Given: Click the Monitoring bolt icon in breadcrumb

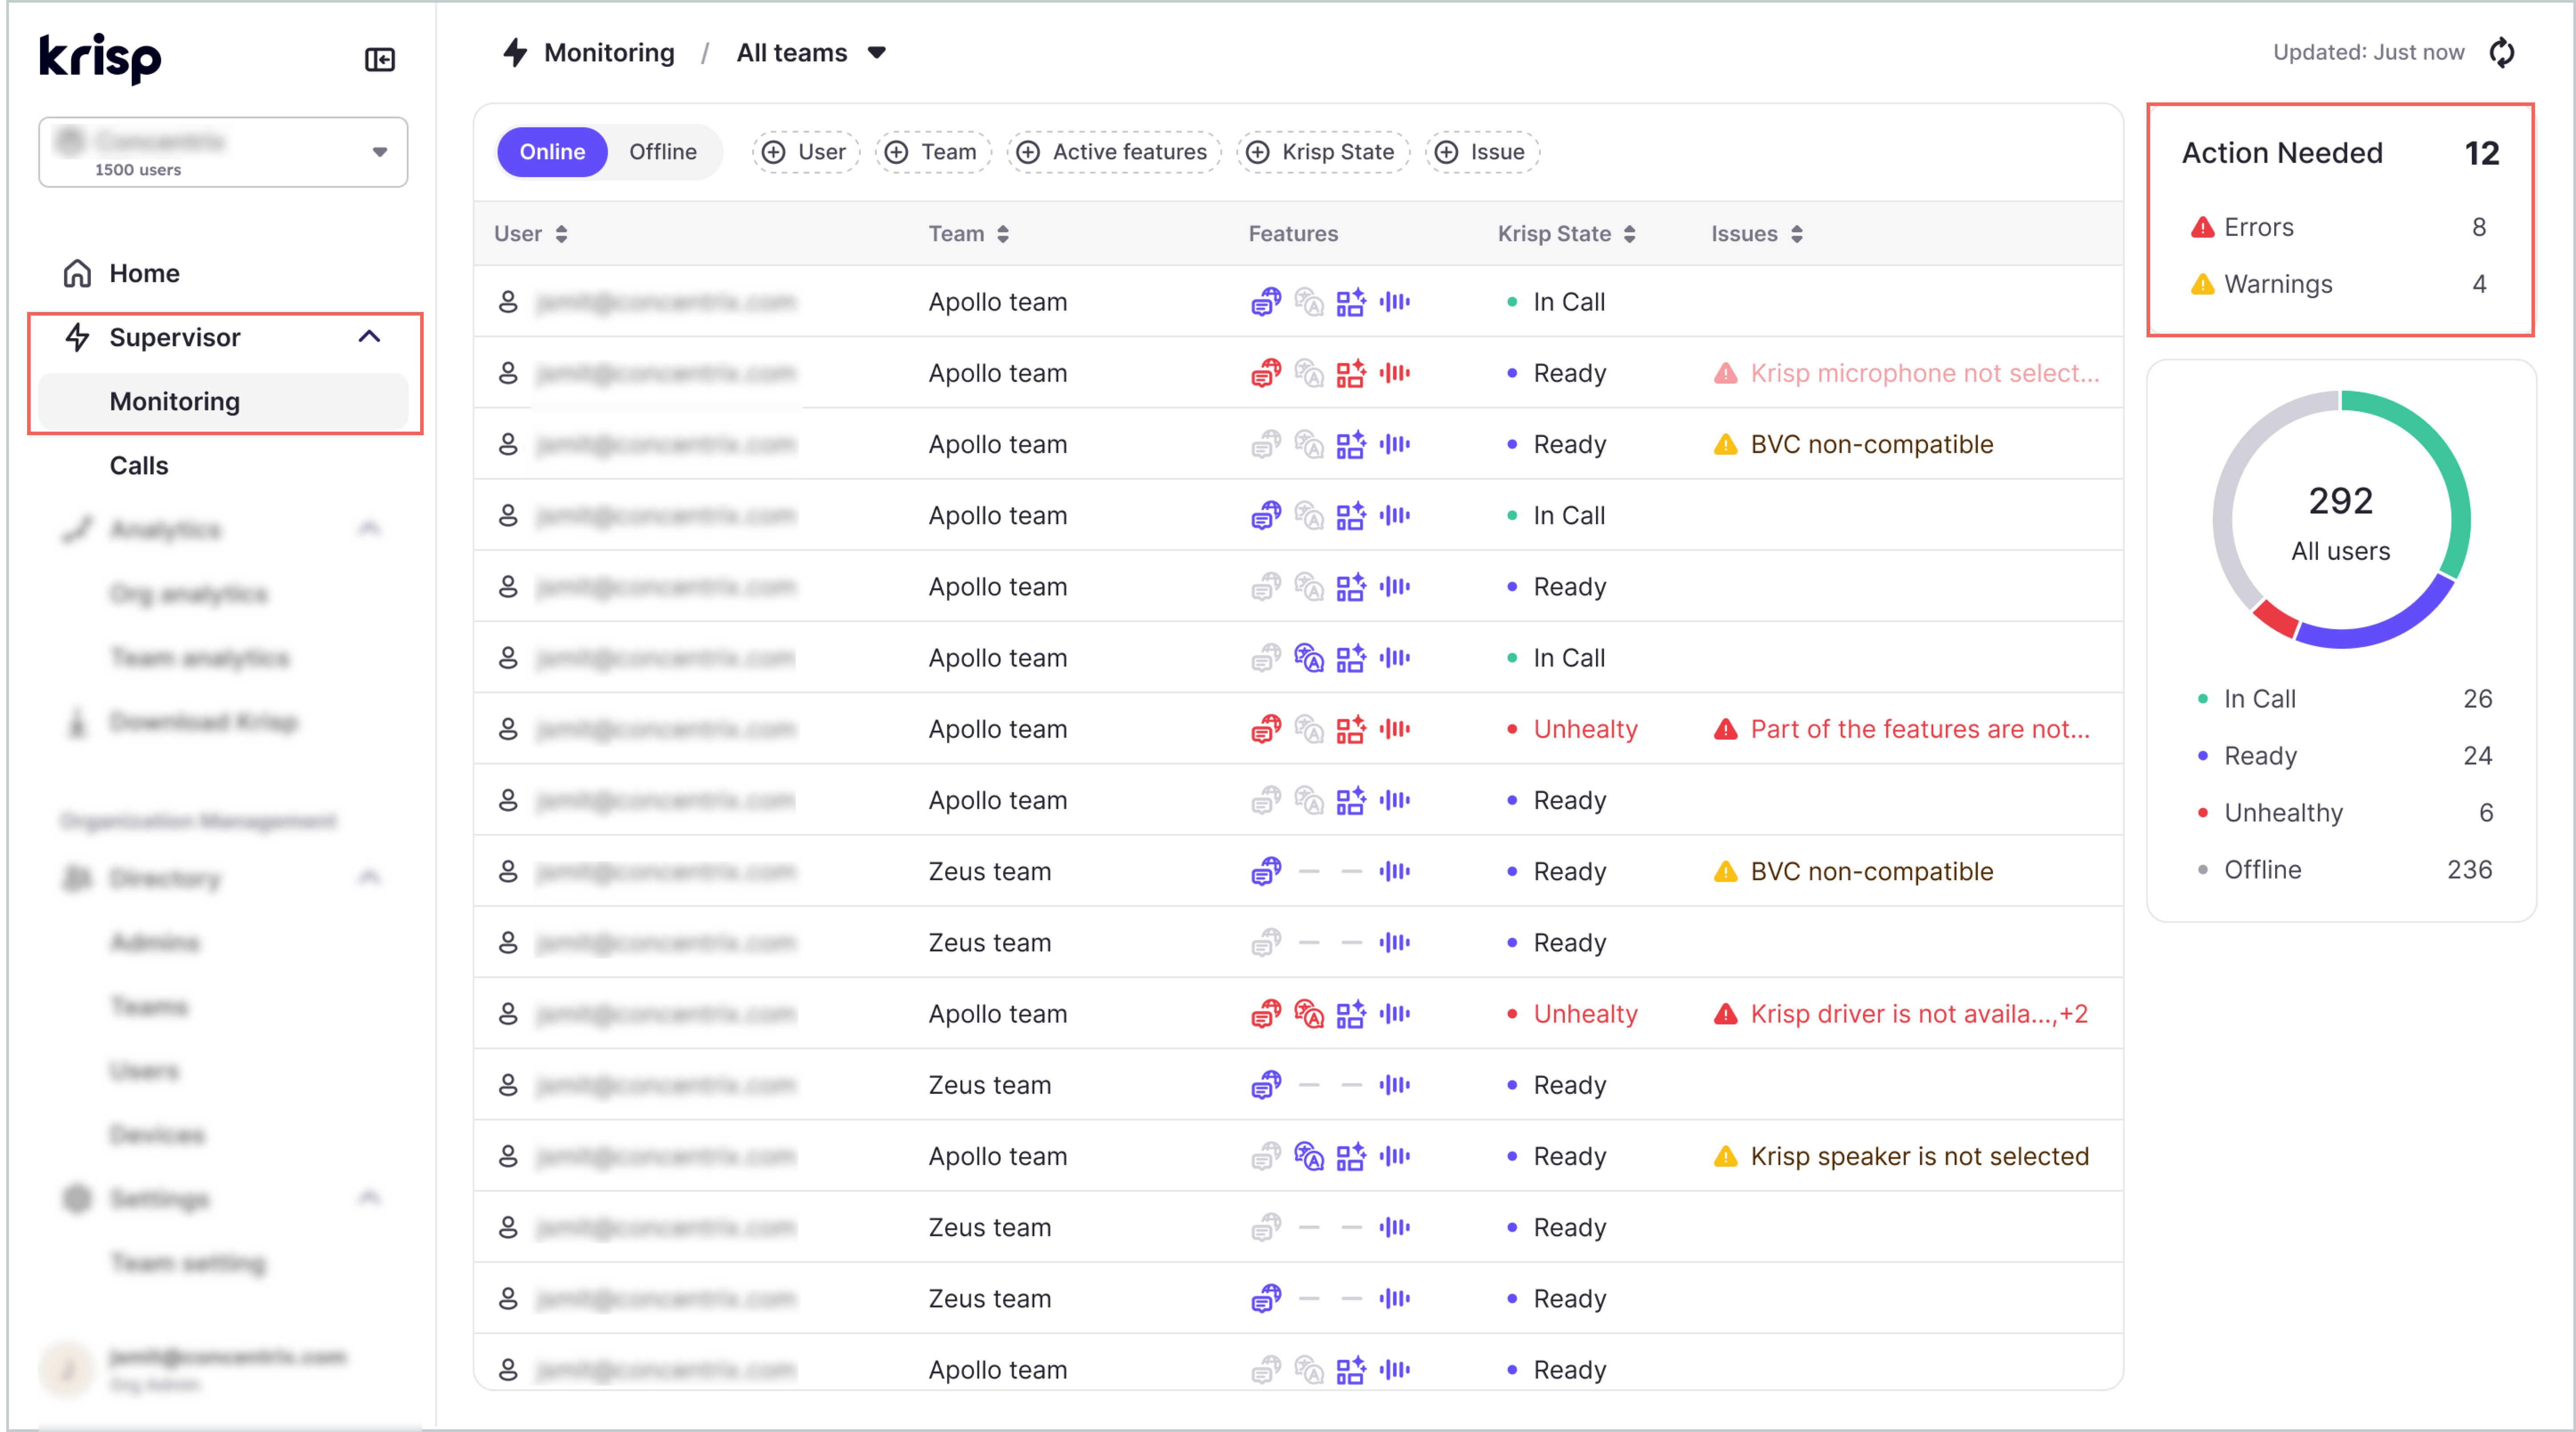Looking at the screenshot, I should pyautogui.click(x=515, y=52).
